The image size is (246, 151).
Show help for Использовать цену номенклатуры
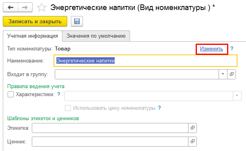(x=159, y=108)
